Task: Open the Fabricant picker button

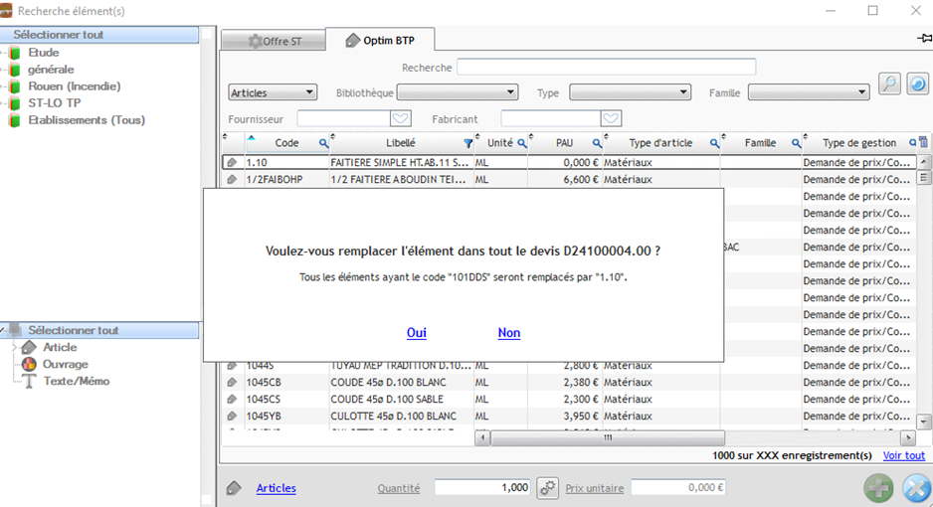Action: coord(611,119)
